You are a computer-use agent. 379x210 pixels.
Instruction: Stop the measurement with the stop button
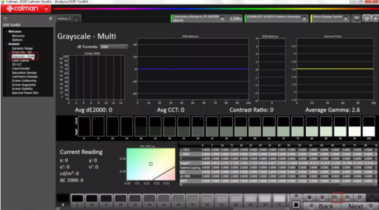pyautogui.click(x=310, y=198)
